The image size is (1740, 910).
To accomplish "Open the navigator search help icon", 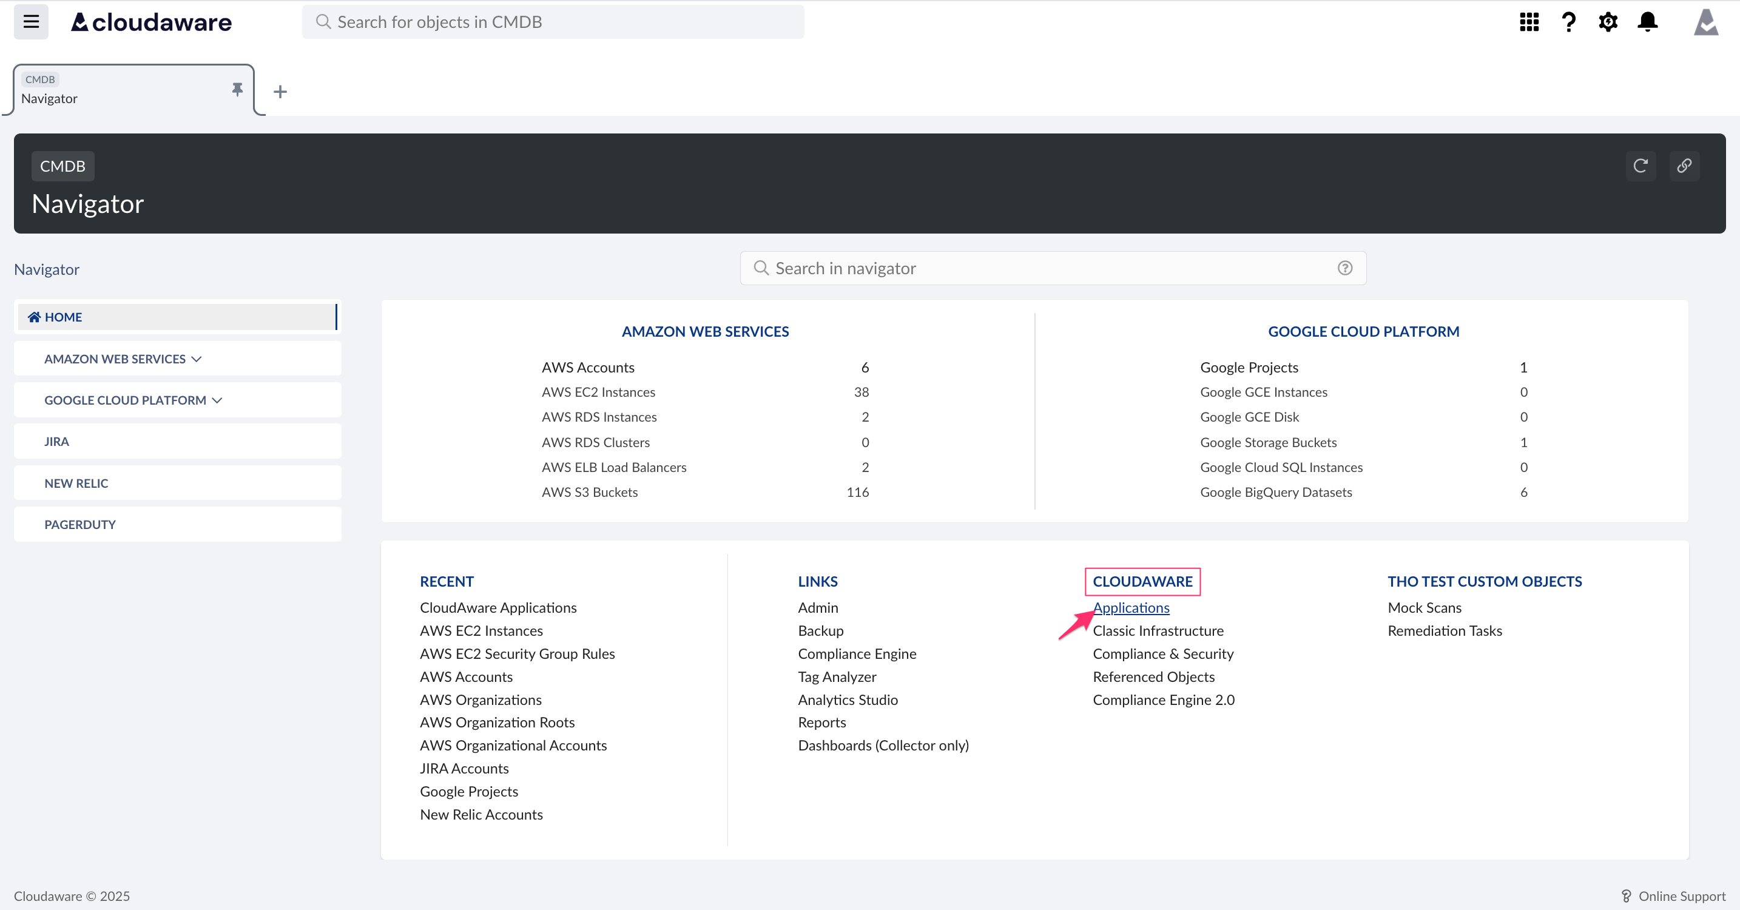I will click(1345, 268).
